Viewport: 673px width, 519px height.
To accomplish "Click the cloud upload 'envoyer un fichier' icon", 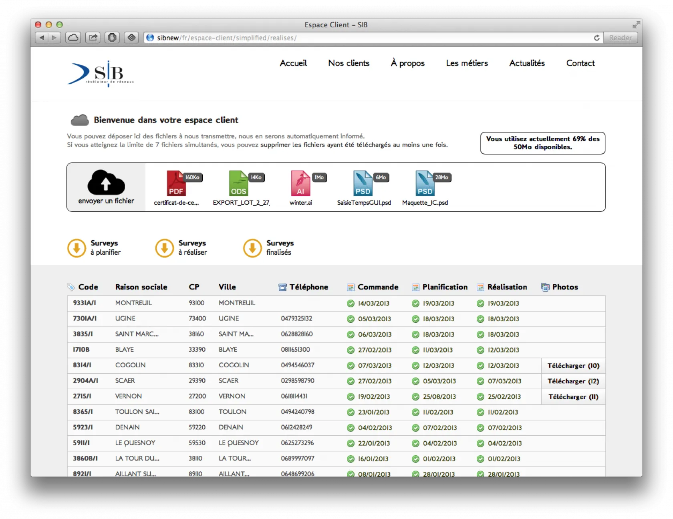I will click(106, 183).
